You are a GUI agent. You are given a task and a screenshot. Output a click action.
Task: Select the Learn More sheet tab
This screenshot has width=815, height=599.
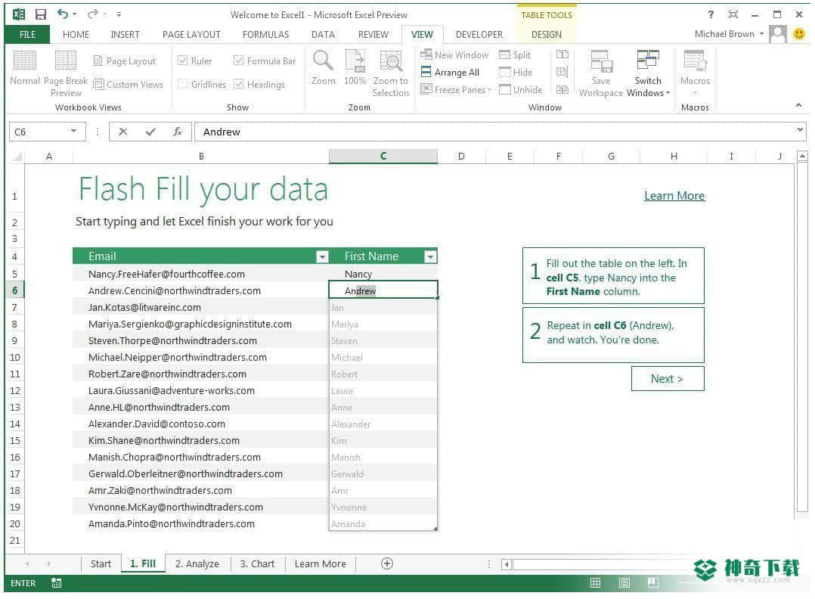point(321,563)
